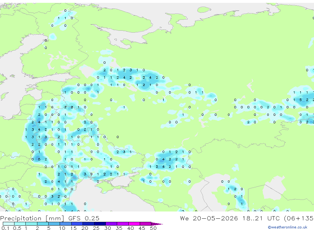Viewport: 314px width, 230px height.
Task: Click the legend label '35'
Action: pos(119,228)
